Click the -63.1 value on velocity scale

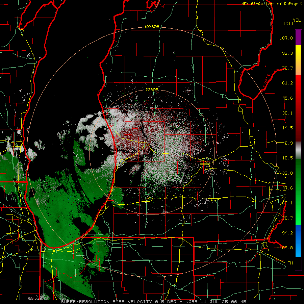tap(286, 203)
